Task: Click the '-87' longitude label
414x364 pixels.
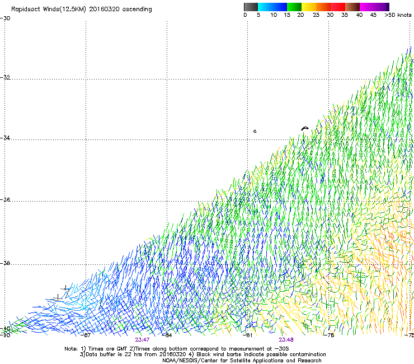Action: click(86, 335)
